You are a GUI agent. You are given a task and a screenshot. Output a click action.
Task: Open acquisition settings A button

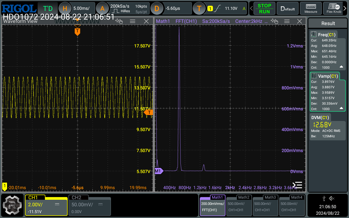(102, 8)
